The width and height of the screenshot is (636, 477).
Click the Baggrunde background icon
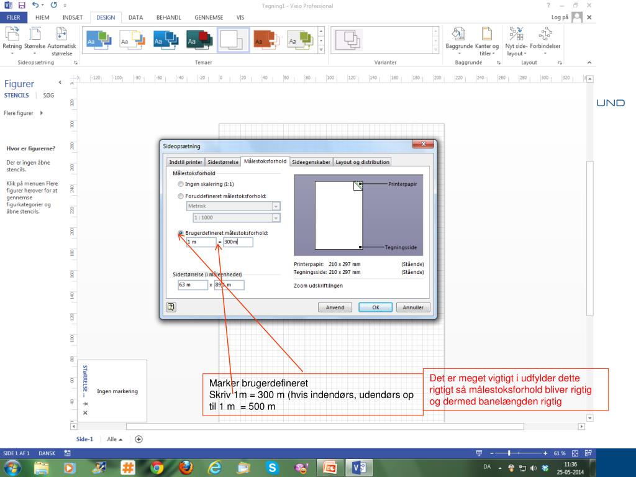pos(460,34)
